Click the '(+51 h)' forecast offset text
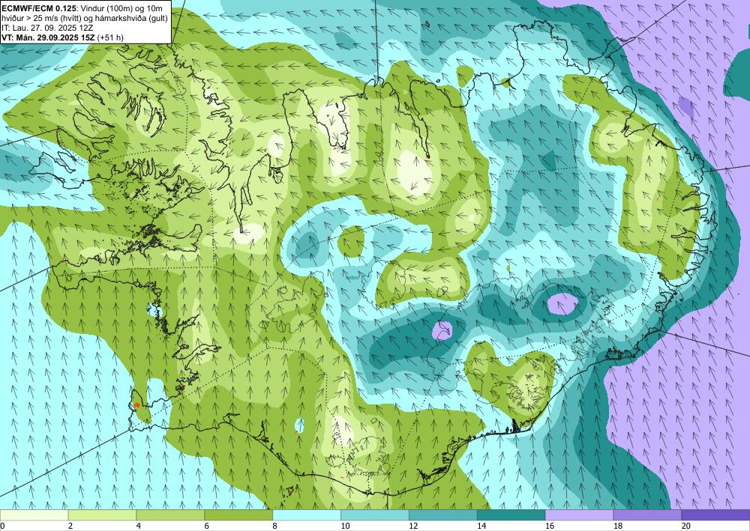The image size is (750, 531). (110, 37)
